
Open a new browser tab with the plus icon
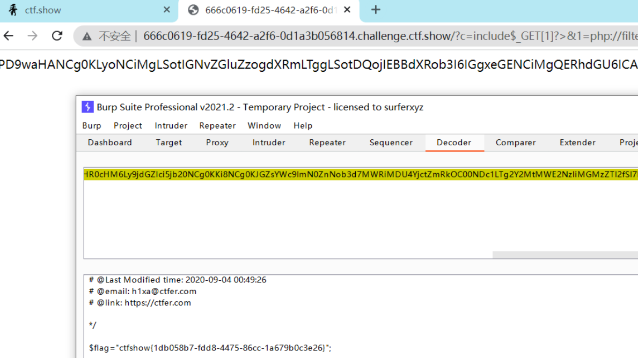tap(375, 10)
